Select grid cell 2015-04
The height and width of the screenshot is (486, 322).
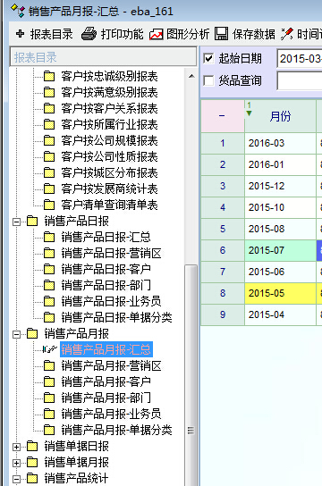coord(281,314)
